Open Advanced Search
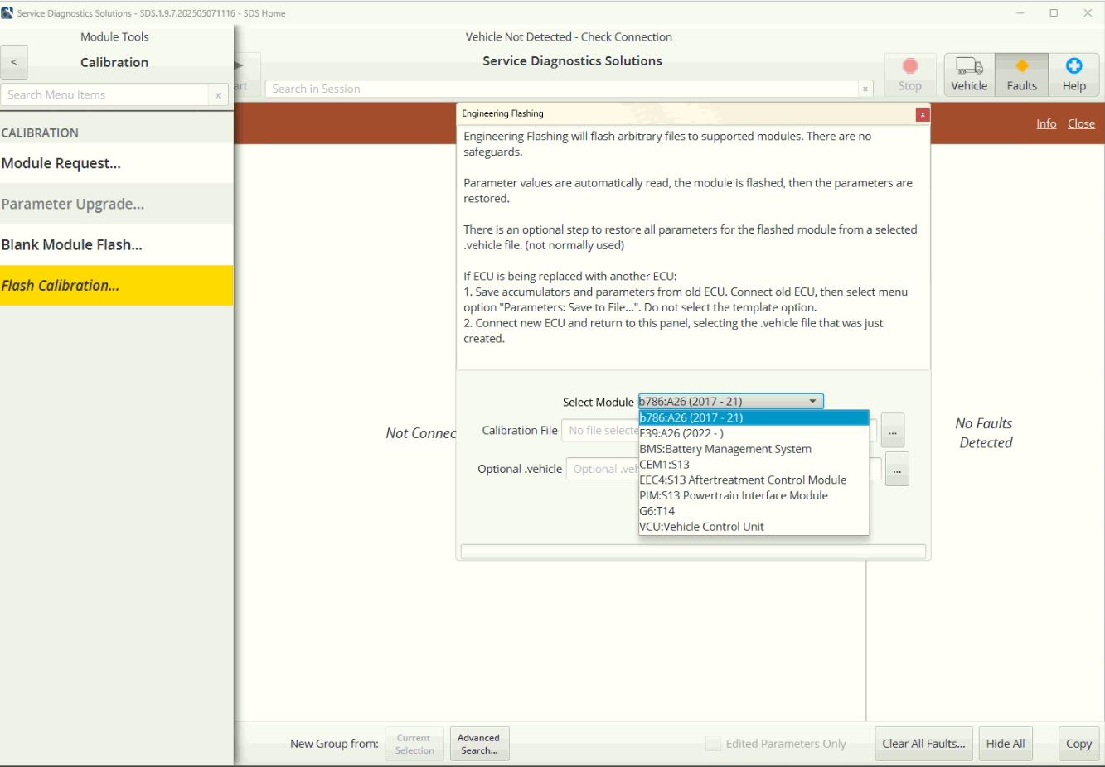 point(479,743)
